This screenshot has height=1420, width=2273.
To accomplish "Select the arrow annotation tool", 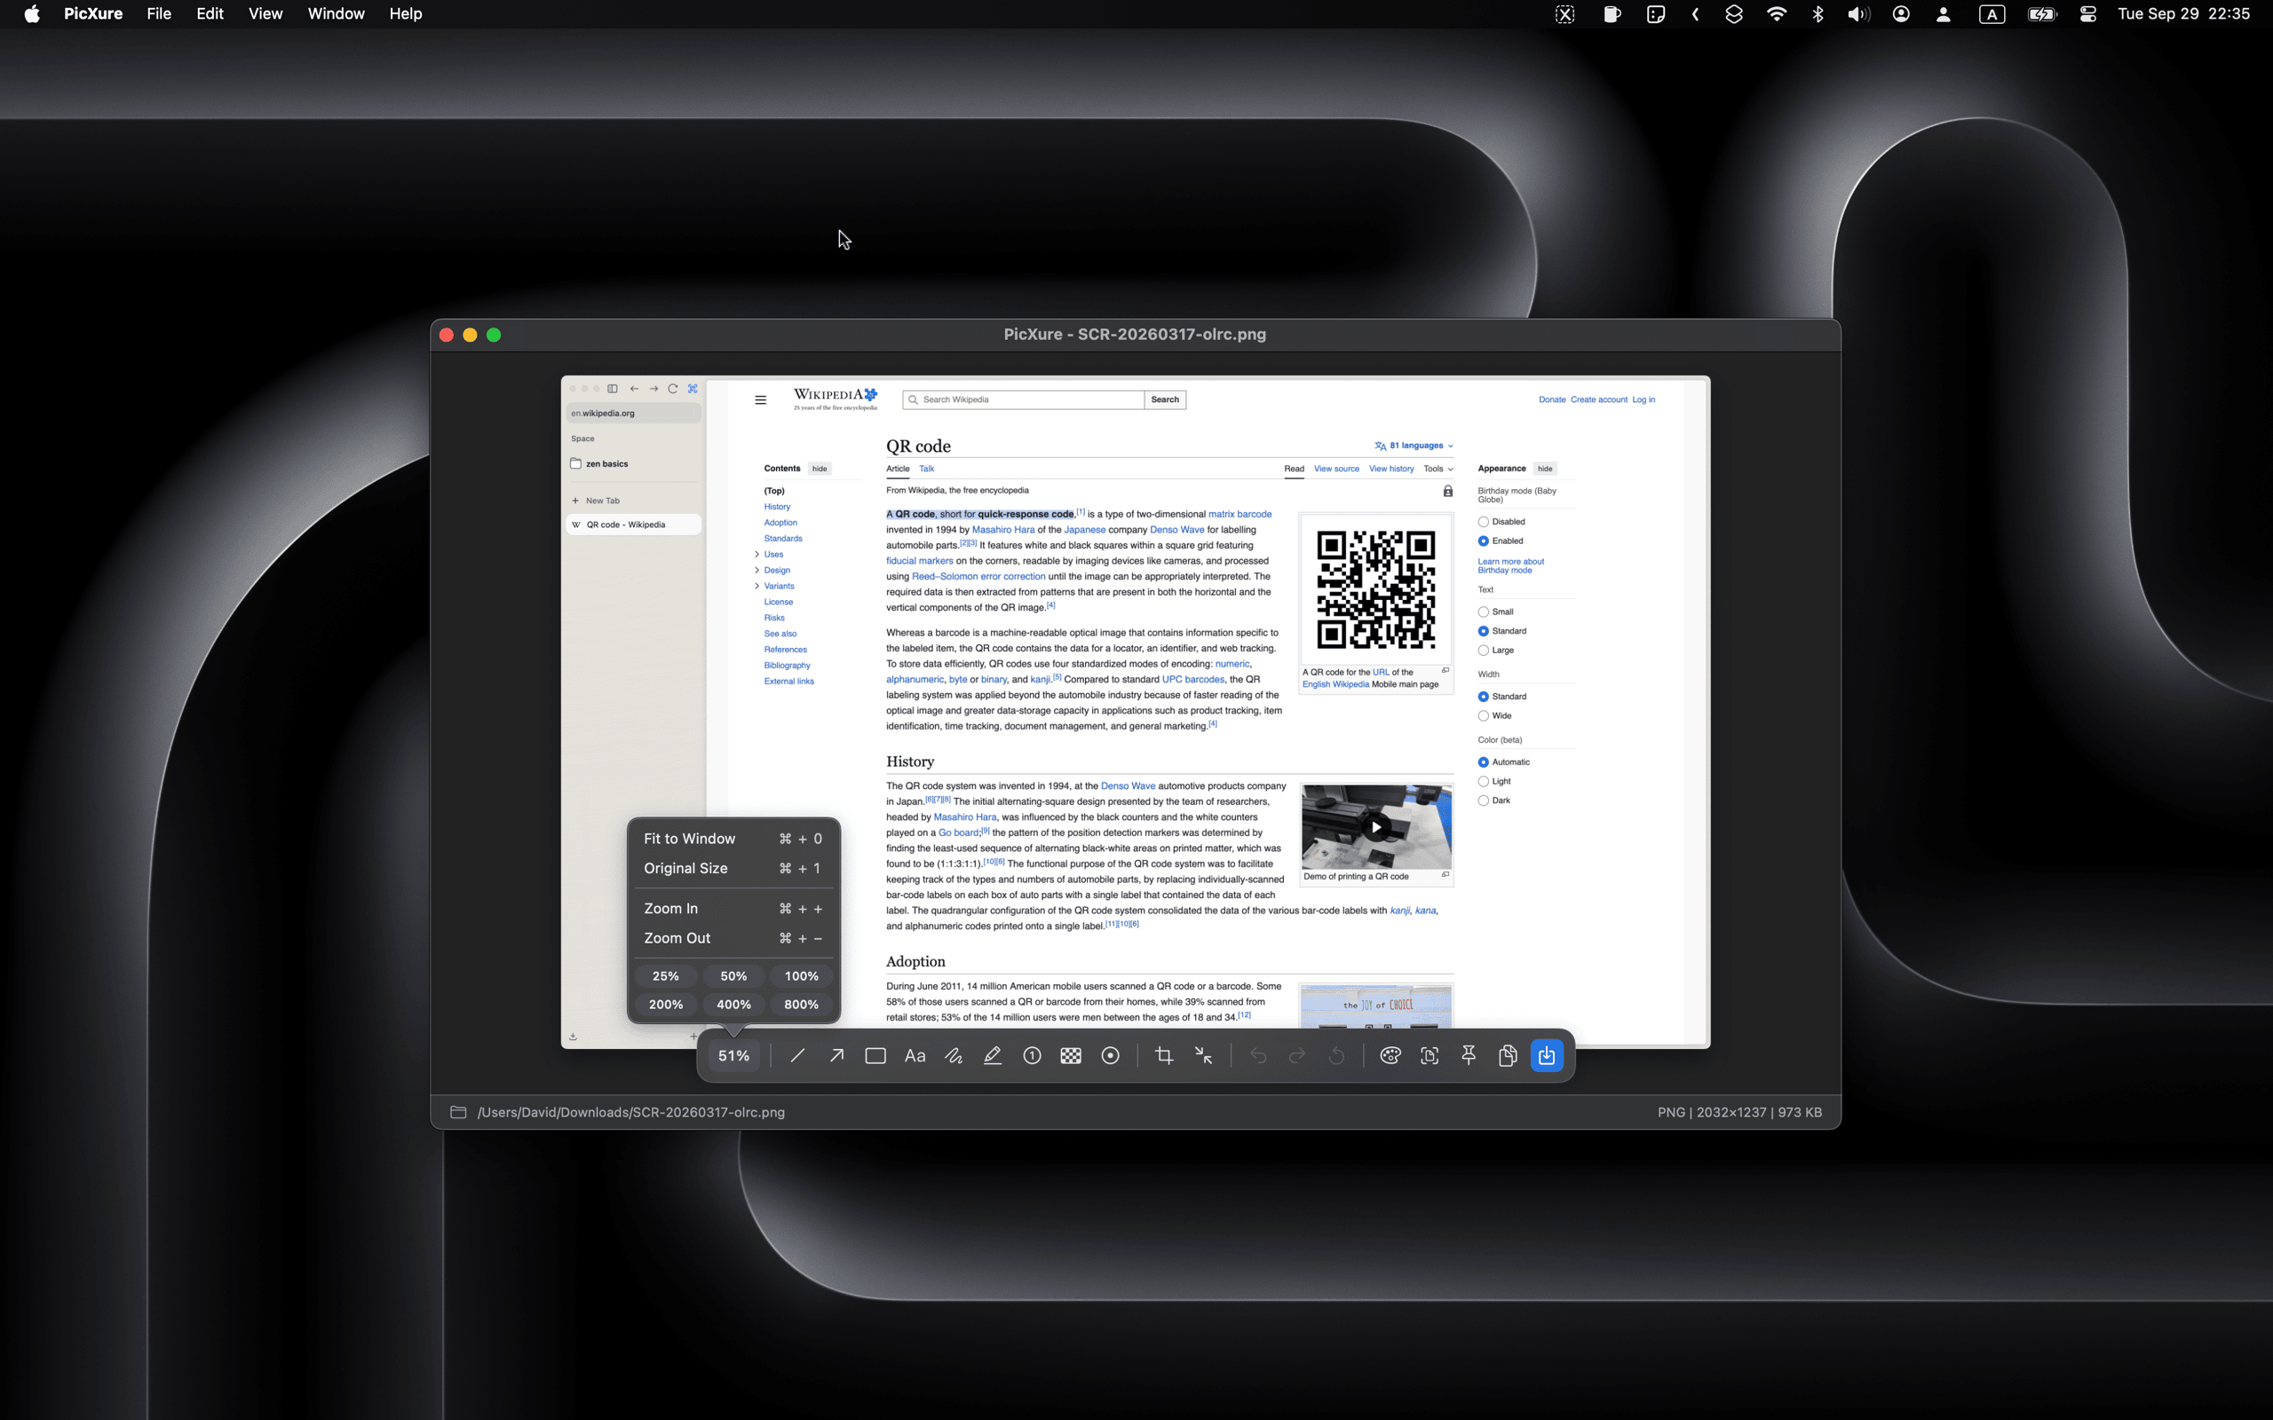I will (x=836, y=1055).
